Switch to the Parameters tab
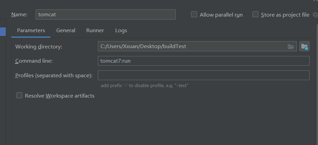The image size is (318, 145). pyautogui.click(x=31, y=30)
